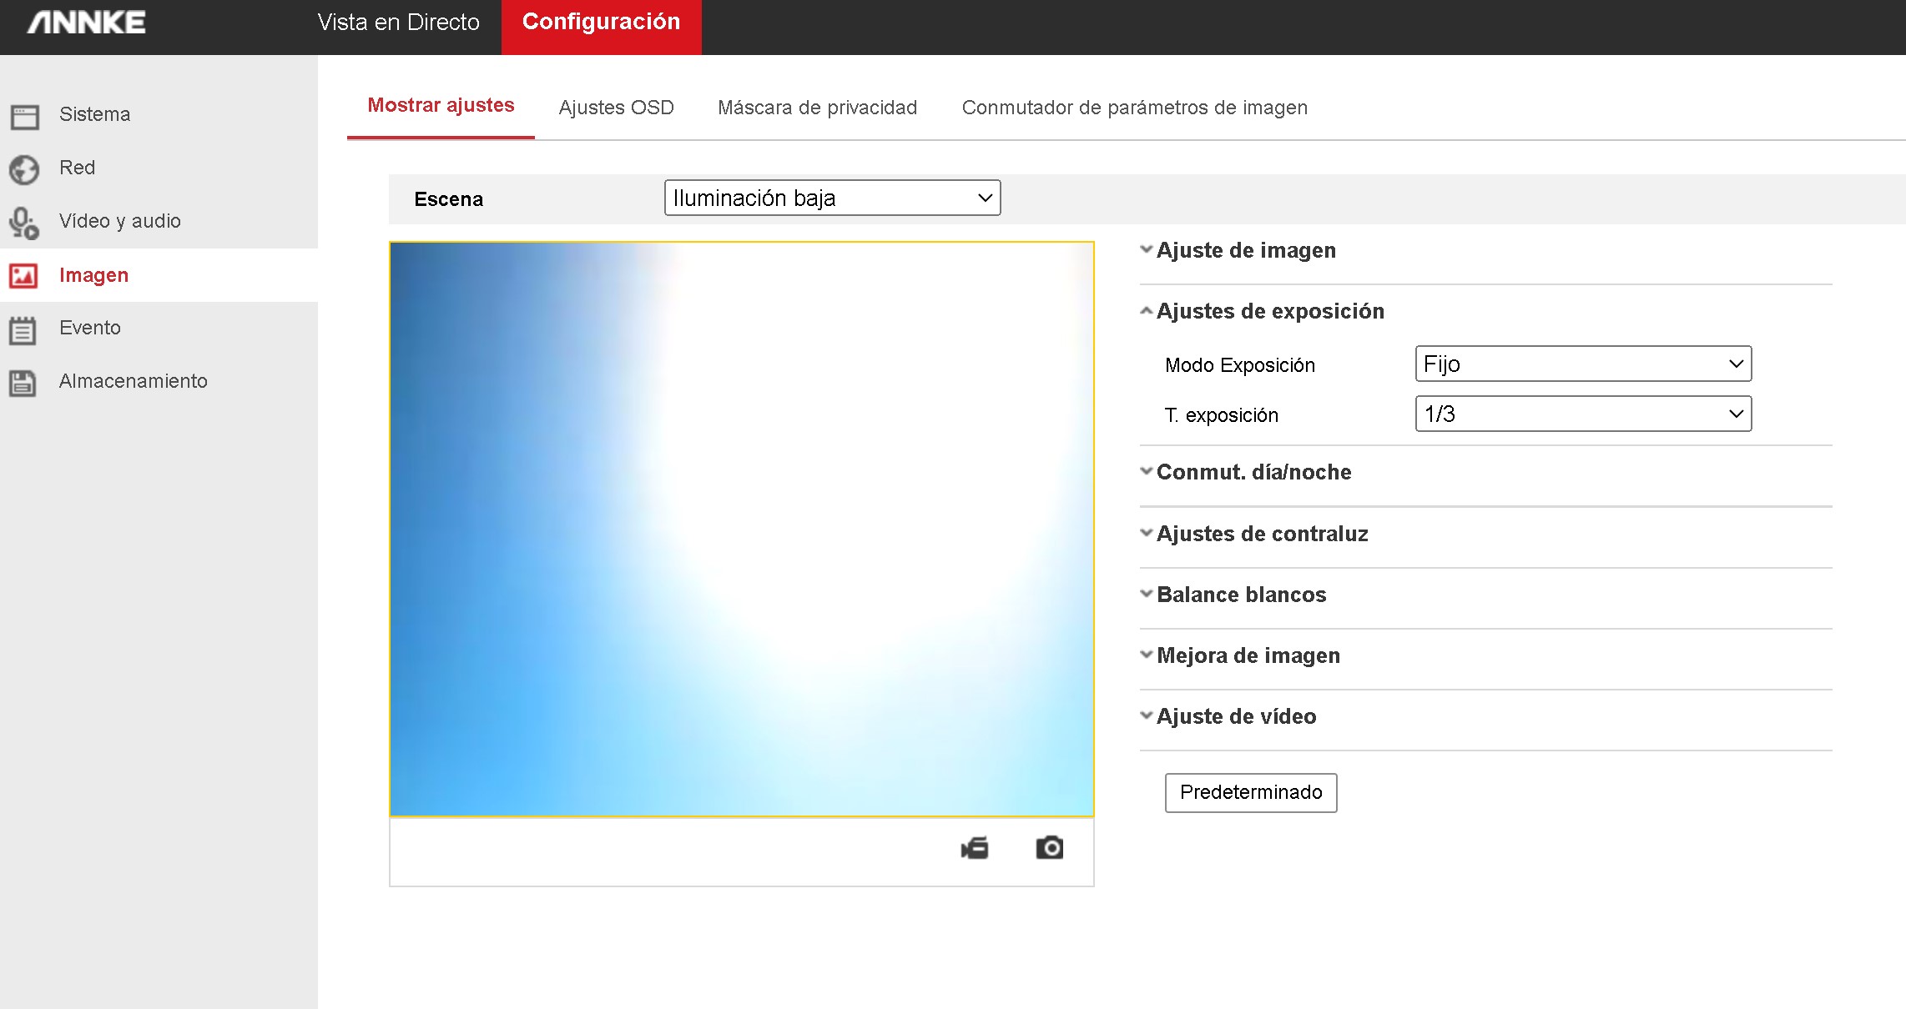Click the ANNKE logo
The height and width of the screenshot is (1009, 1906).
[x=87, y=23]
